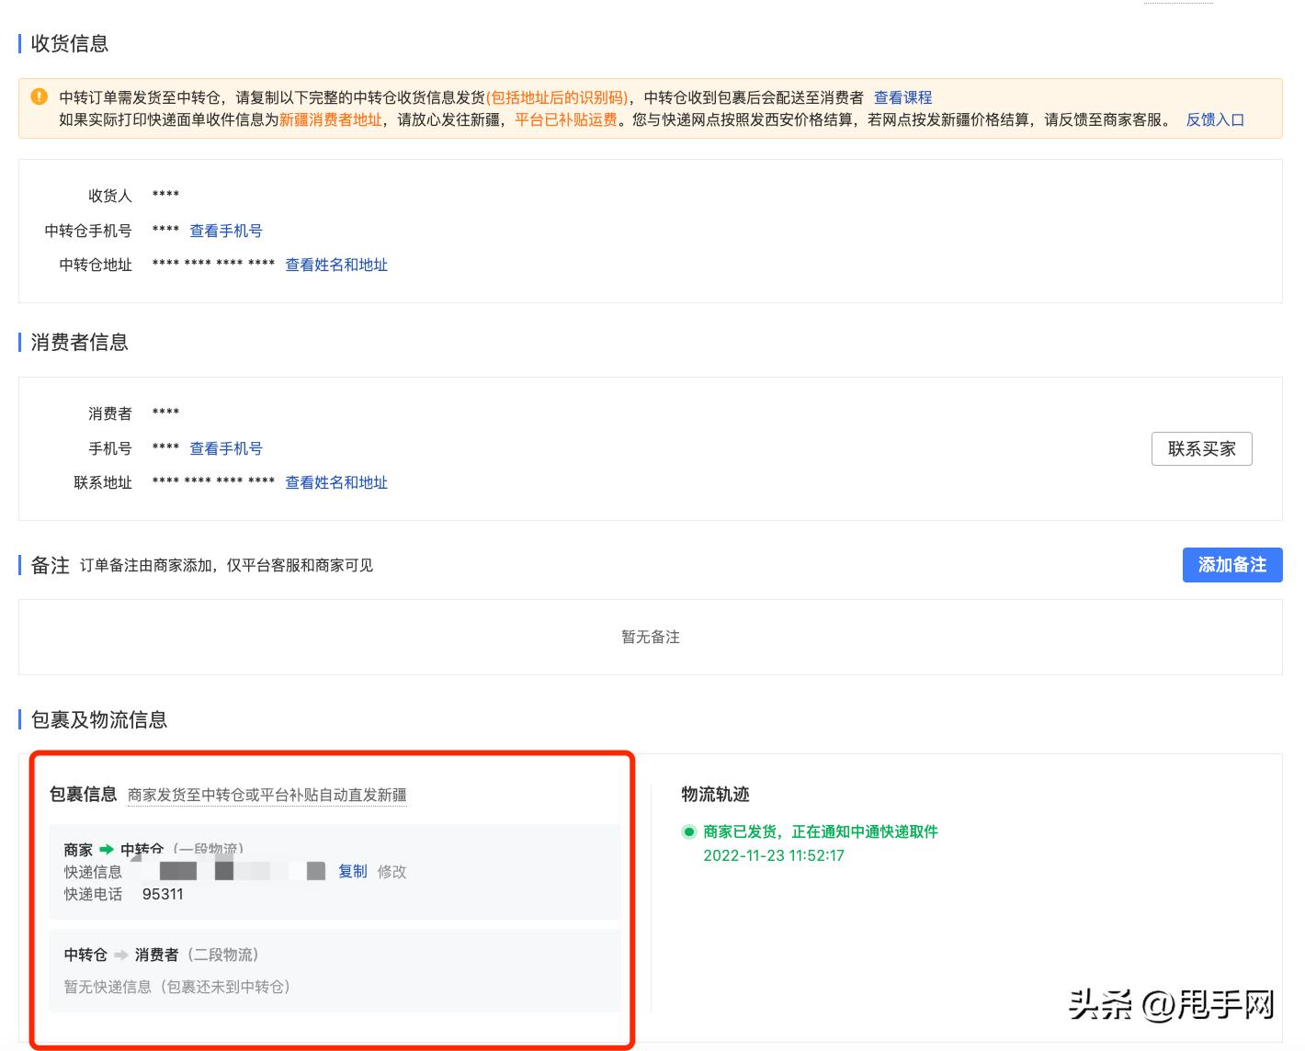Click the 收货信息 section header
Image resolution: width=1305 pixels, height=1051 pixels.
pos(69,42)
